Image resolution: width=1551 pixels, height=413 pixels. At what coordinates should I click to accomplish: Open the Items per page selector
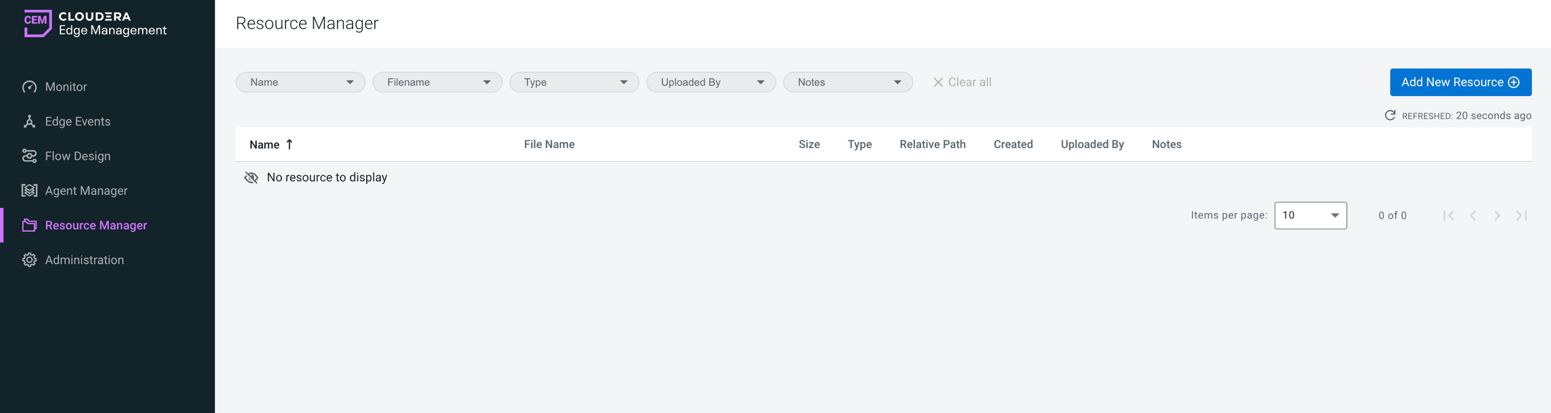[x=1310, y=216]
